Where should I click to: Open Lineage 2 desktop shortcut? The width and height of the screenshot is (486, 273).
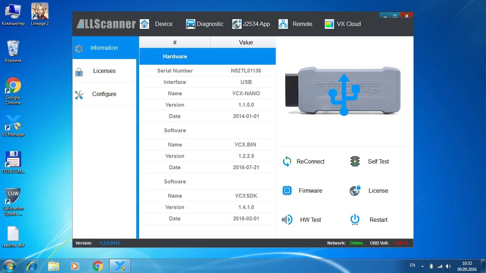(x=40, y=14)
